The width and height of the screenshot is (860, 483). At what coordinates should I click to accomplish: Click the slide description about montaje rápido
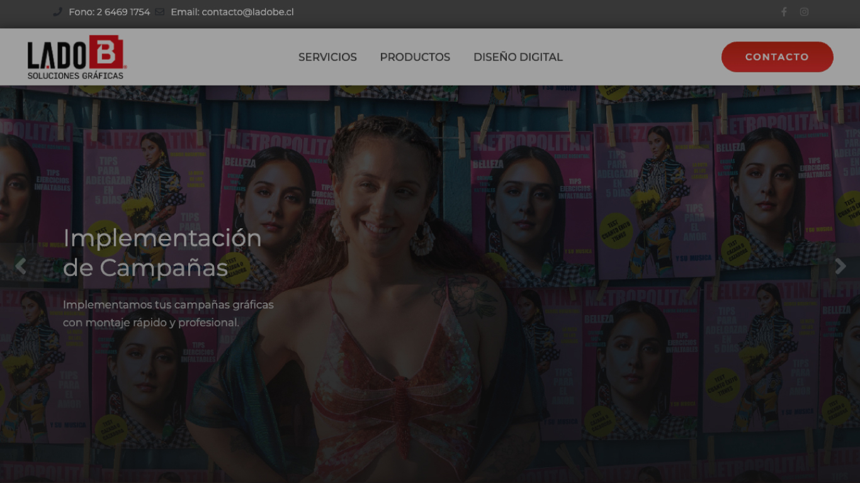168,314
